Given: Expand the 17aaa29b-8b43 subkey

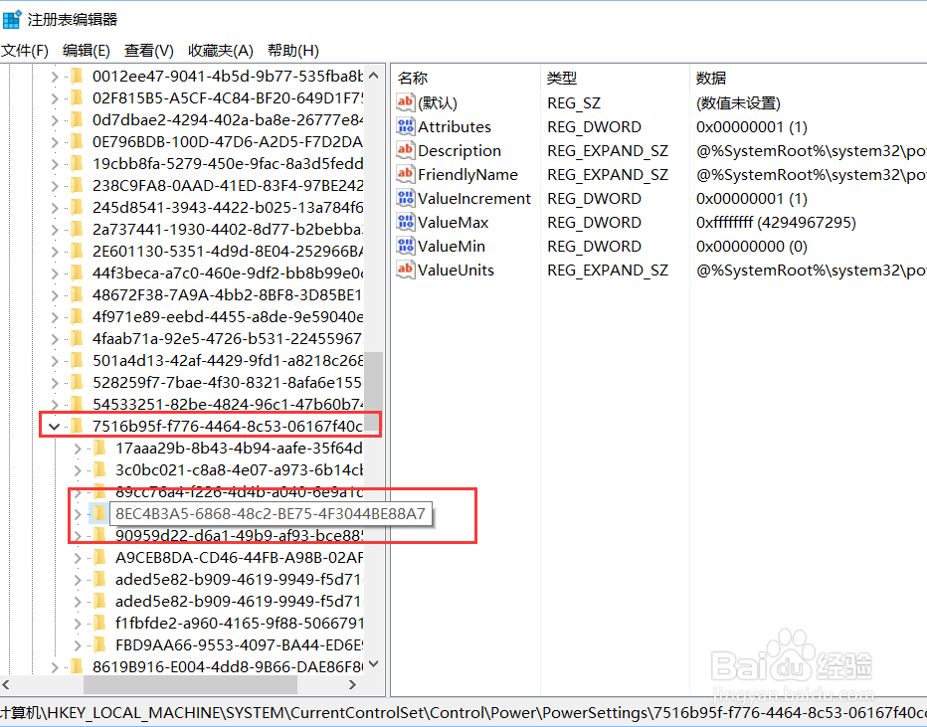Looking at the screenshot, I should point(78,448).
